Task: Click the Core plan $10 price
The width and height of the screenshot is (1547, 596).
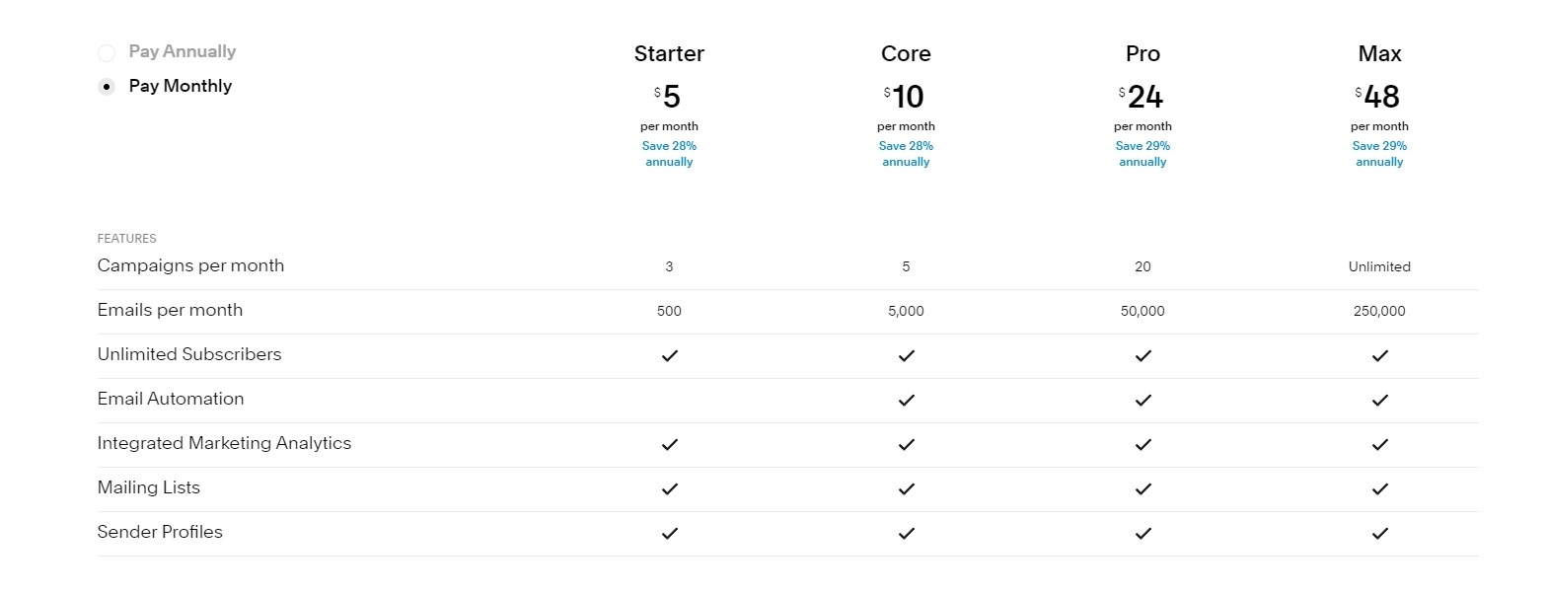Action: (905, 97)
